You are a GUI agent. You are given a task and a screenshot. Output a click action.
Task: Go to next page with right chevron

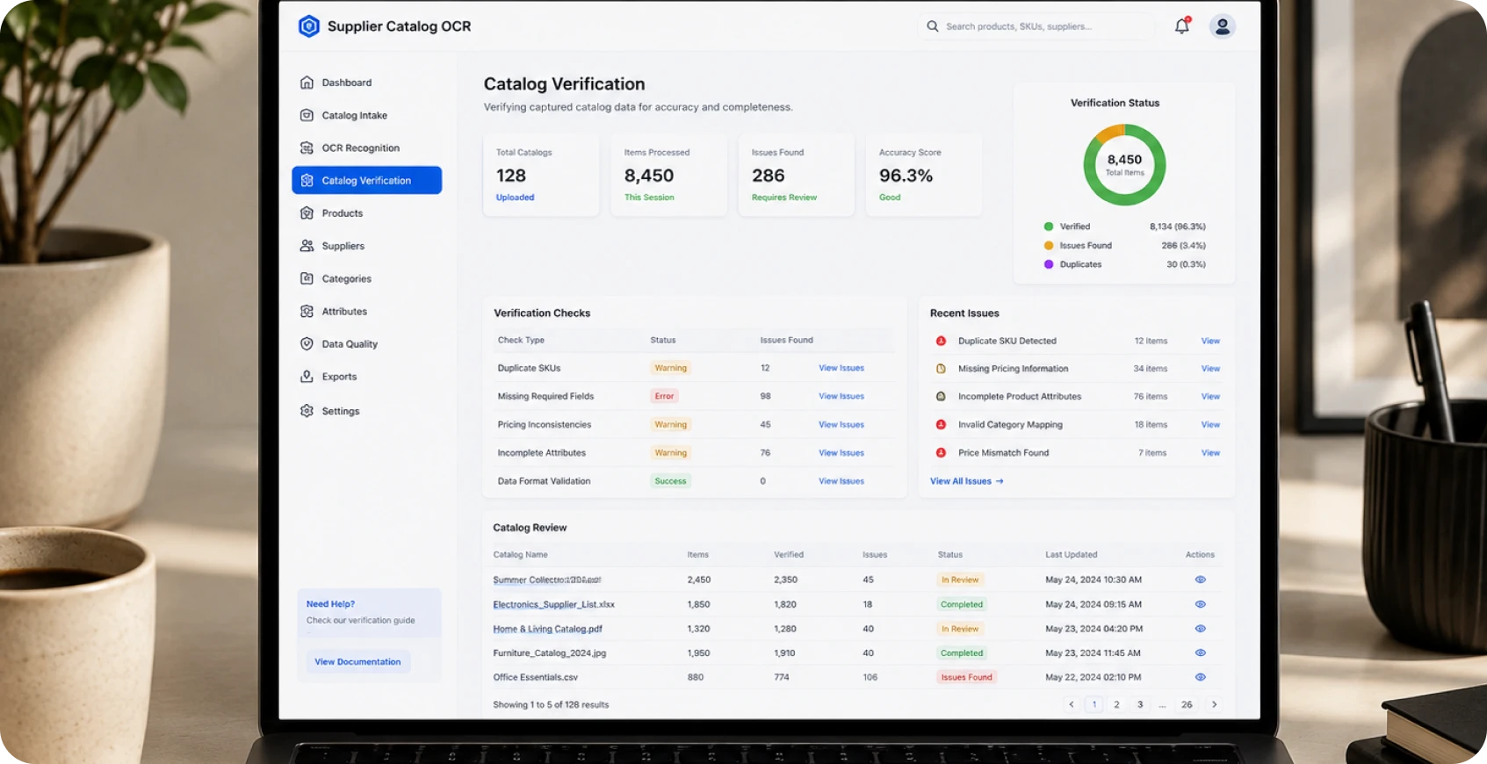(1215, 704)
